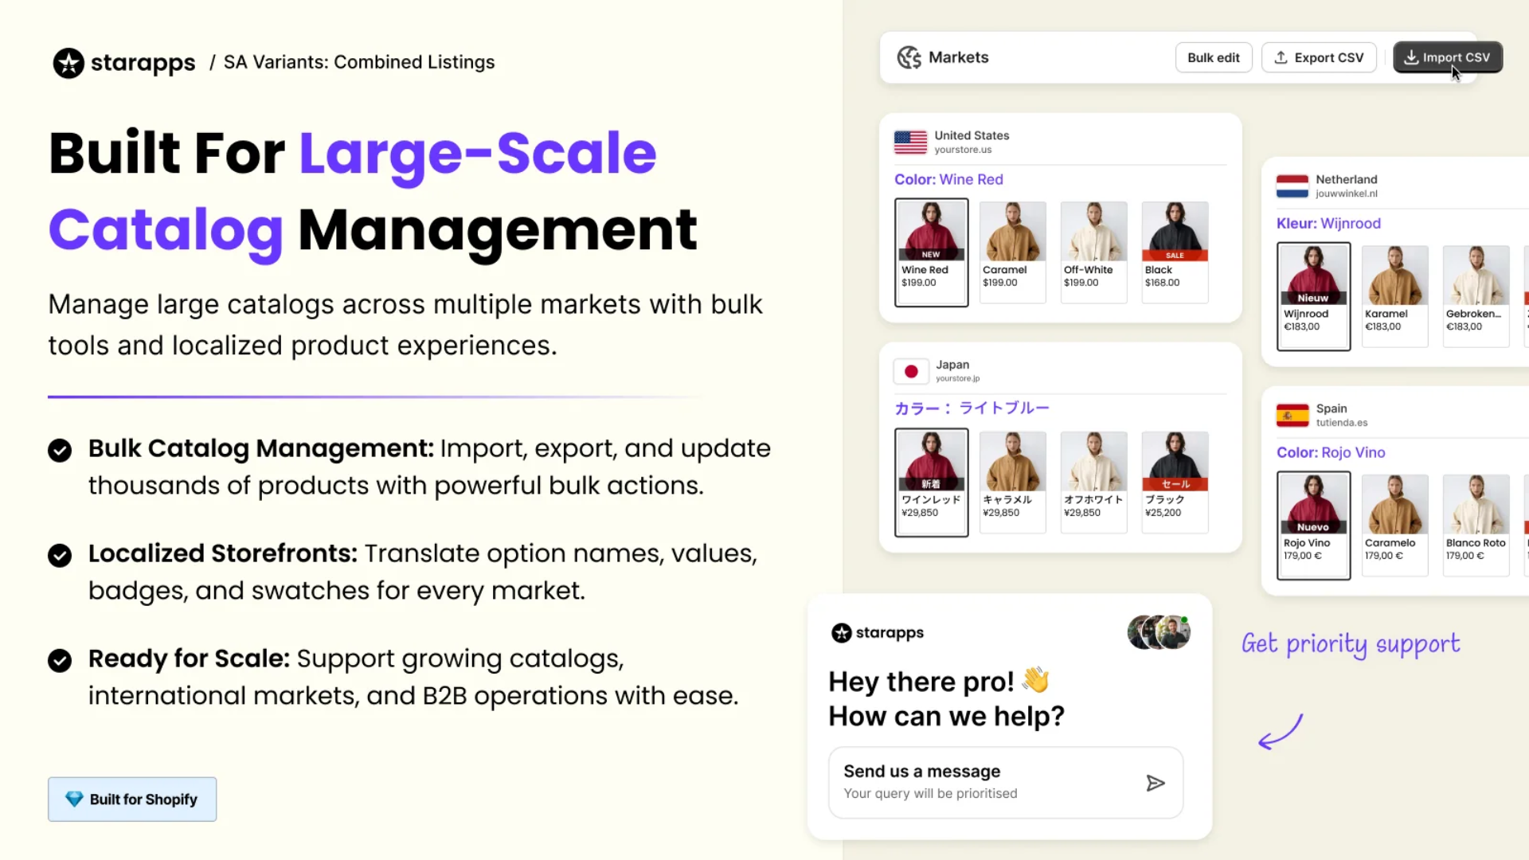Click the "yourstore.us" domain text
Viewport: 1529px width, 860px height.
click(x=963, y=150)
